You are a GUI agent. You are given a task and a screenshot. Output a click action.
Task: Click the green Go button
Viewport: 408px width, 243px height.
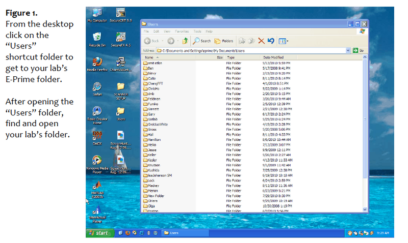(x=359, y=50)
